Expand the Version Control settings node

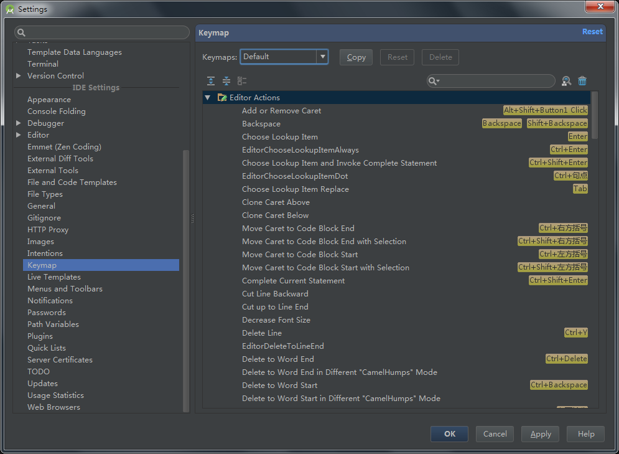click(x=19, y=76)
